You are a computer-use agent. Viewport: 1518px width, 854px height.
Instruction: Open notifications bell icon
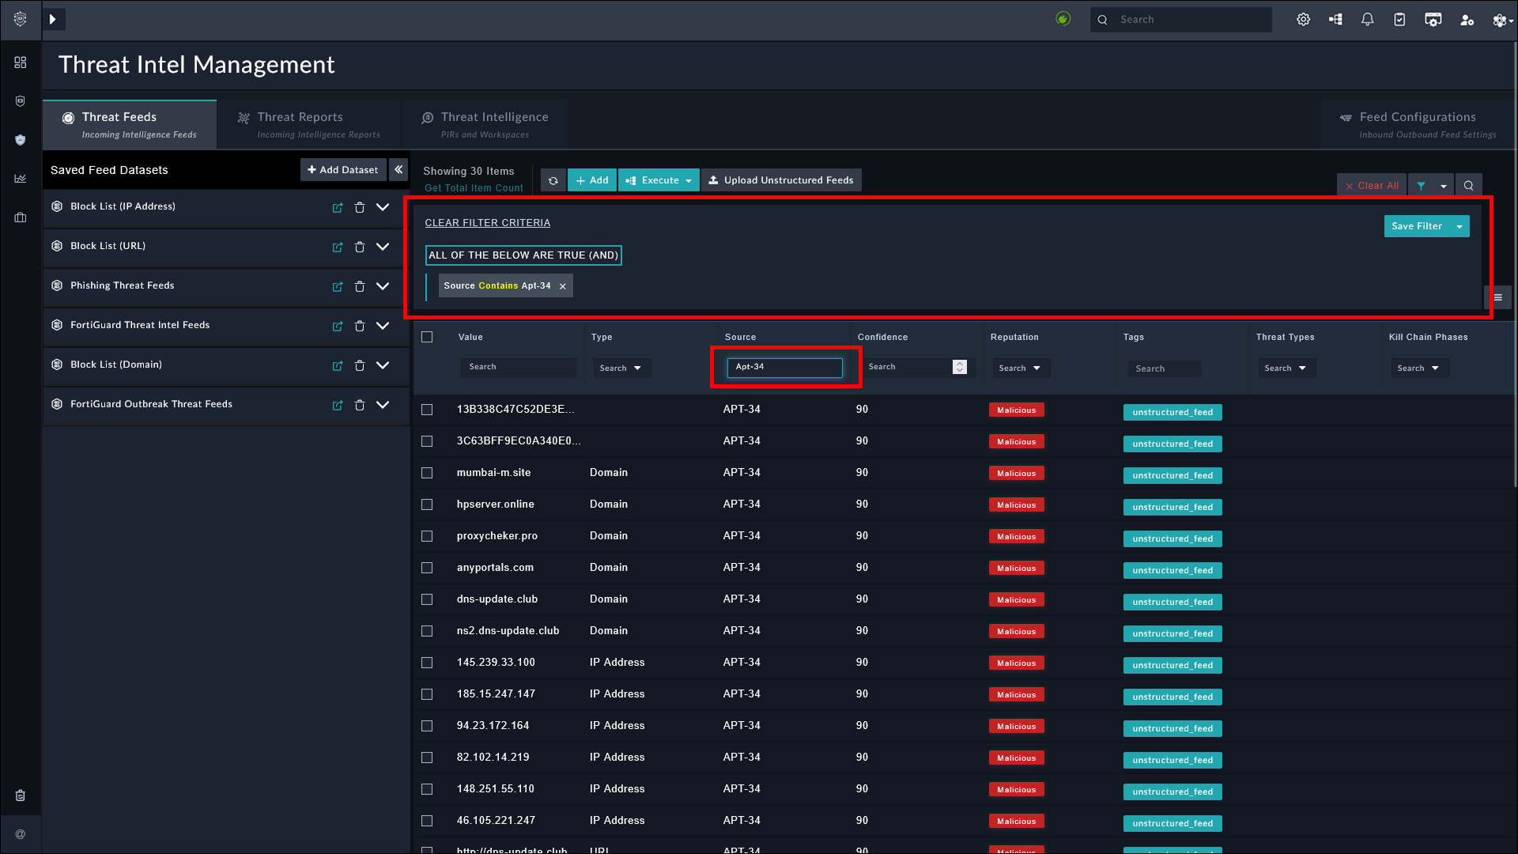tap(1367, 19)
